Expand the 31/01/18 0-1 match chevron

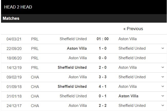(x=163, y=96)
